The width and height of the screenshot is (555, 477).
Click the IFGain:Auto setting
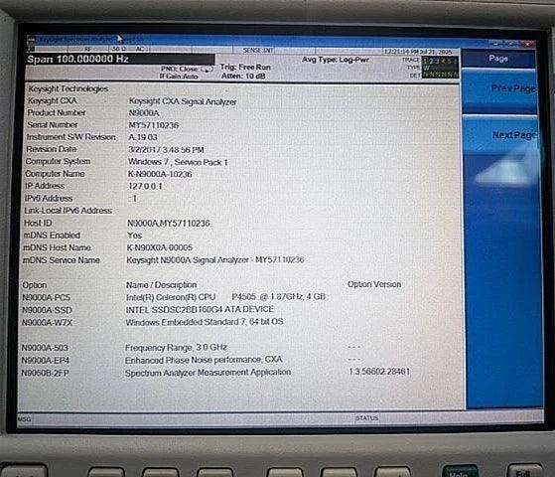[179, 77]
